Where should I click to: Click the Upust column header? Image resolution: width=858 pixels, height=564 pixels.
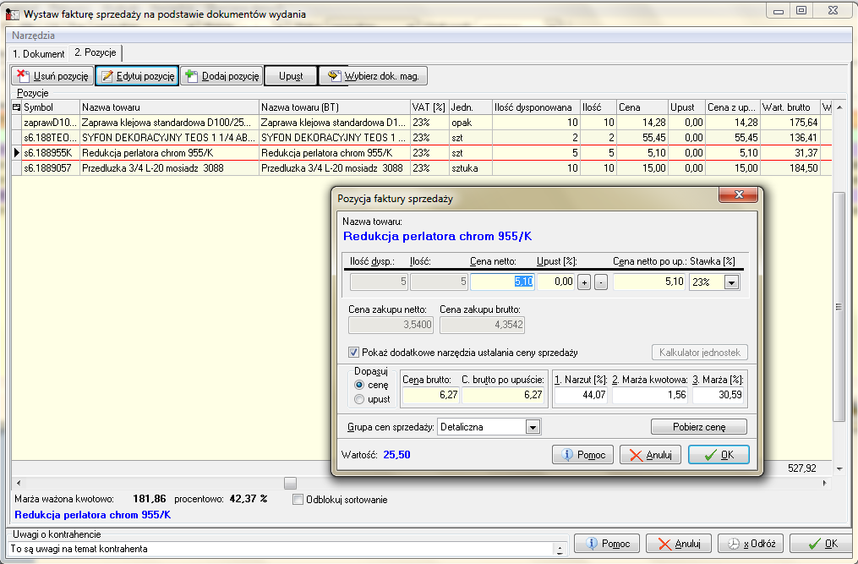coord(686,107)
